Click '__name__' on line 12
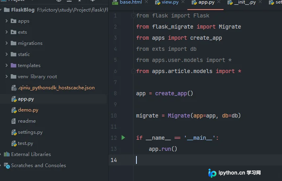The width and height of the screenshot is (282, 181). (x=158, y=138)
